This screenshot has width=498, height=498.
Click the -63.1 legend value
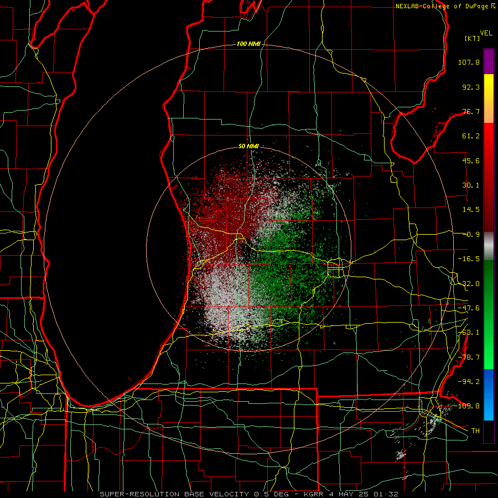click(x=469, y=333)
